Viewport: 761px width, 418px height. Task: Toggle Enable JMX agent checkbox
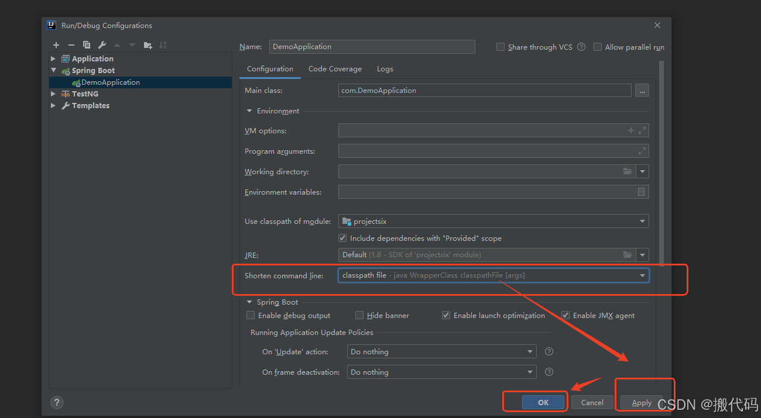click(565, 315)
